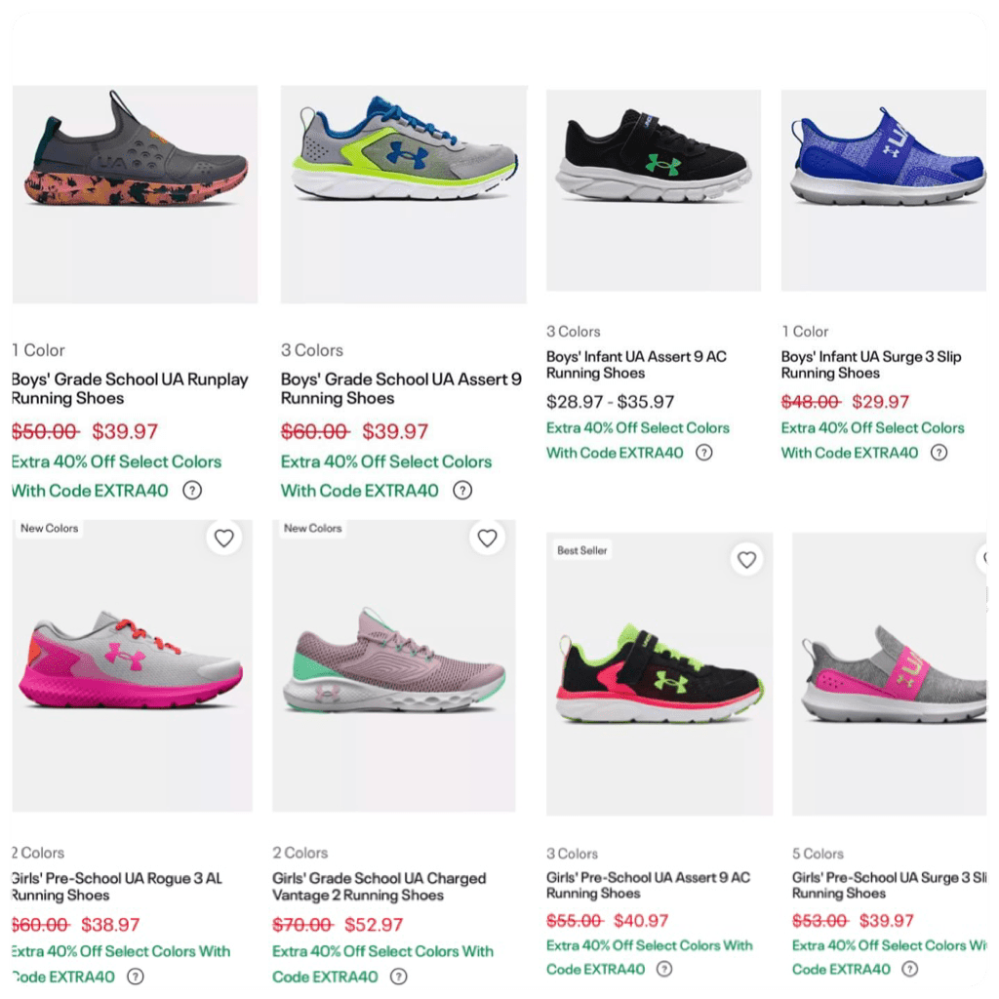View the gray and lime Assert 9 shoe image
This screenshot has height=999, width=999.
click(404, 194)
